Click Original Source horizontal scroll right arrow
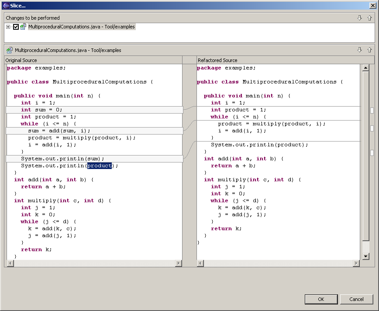 pos(179,263)
